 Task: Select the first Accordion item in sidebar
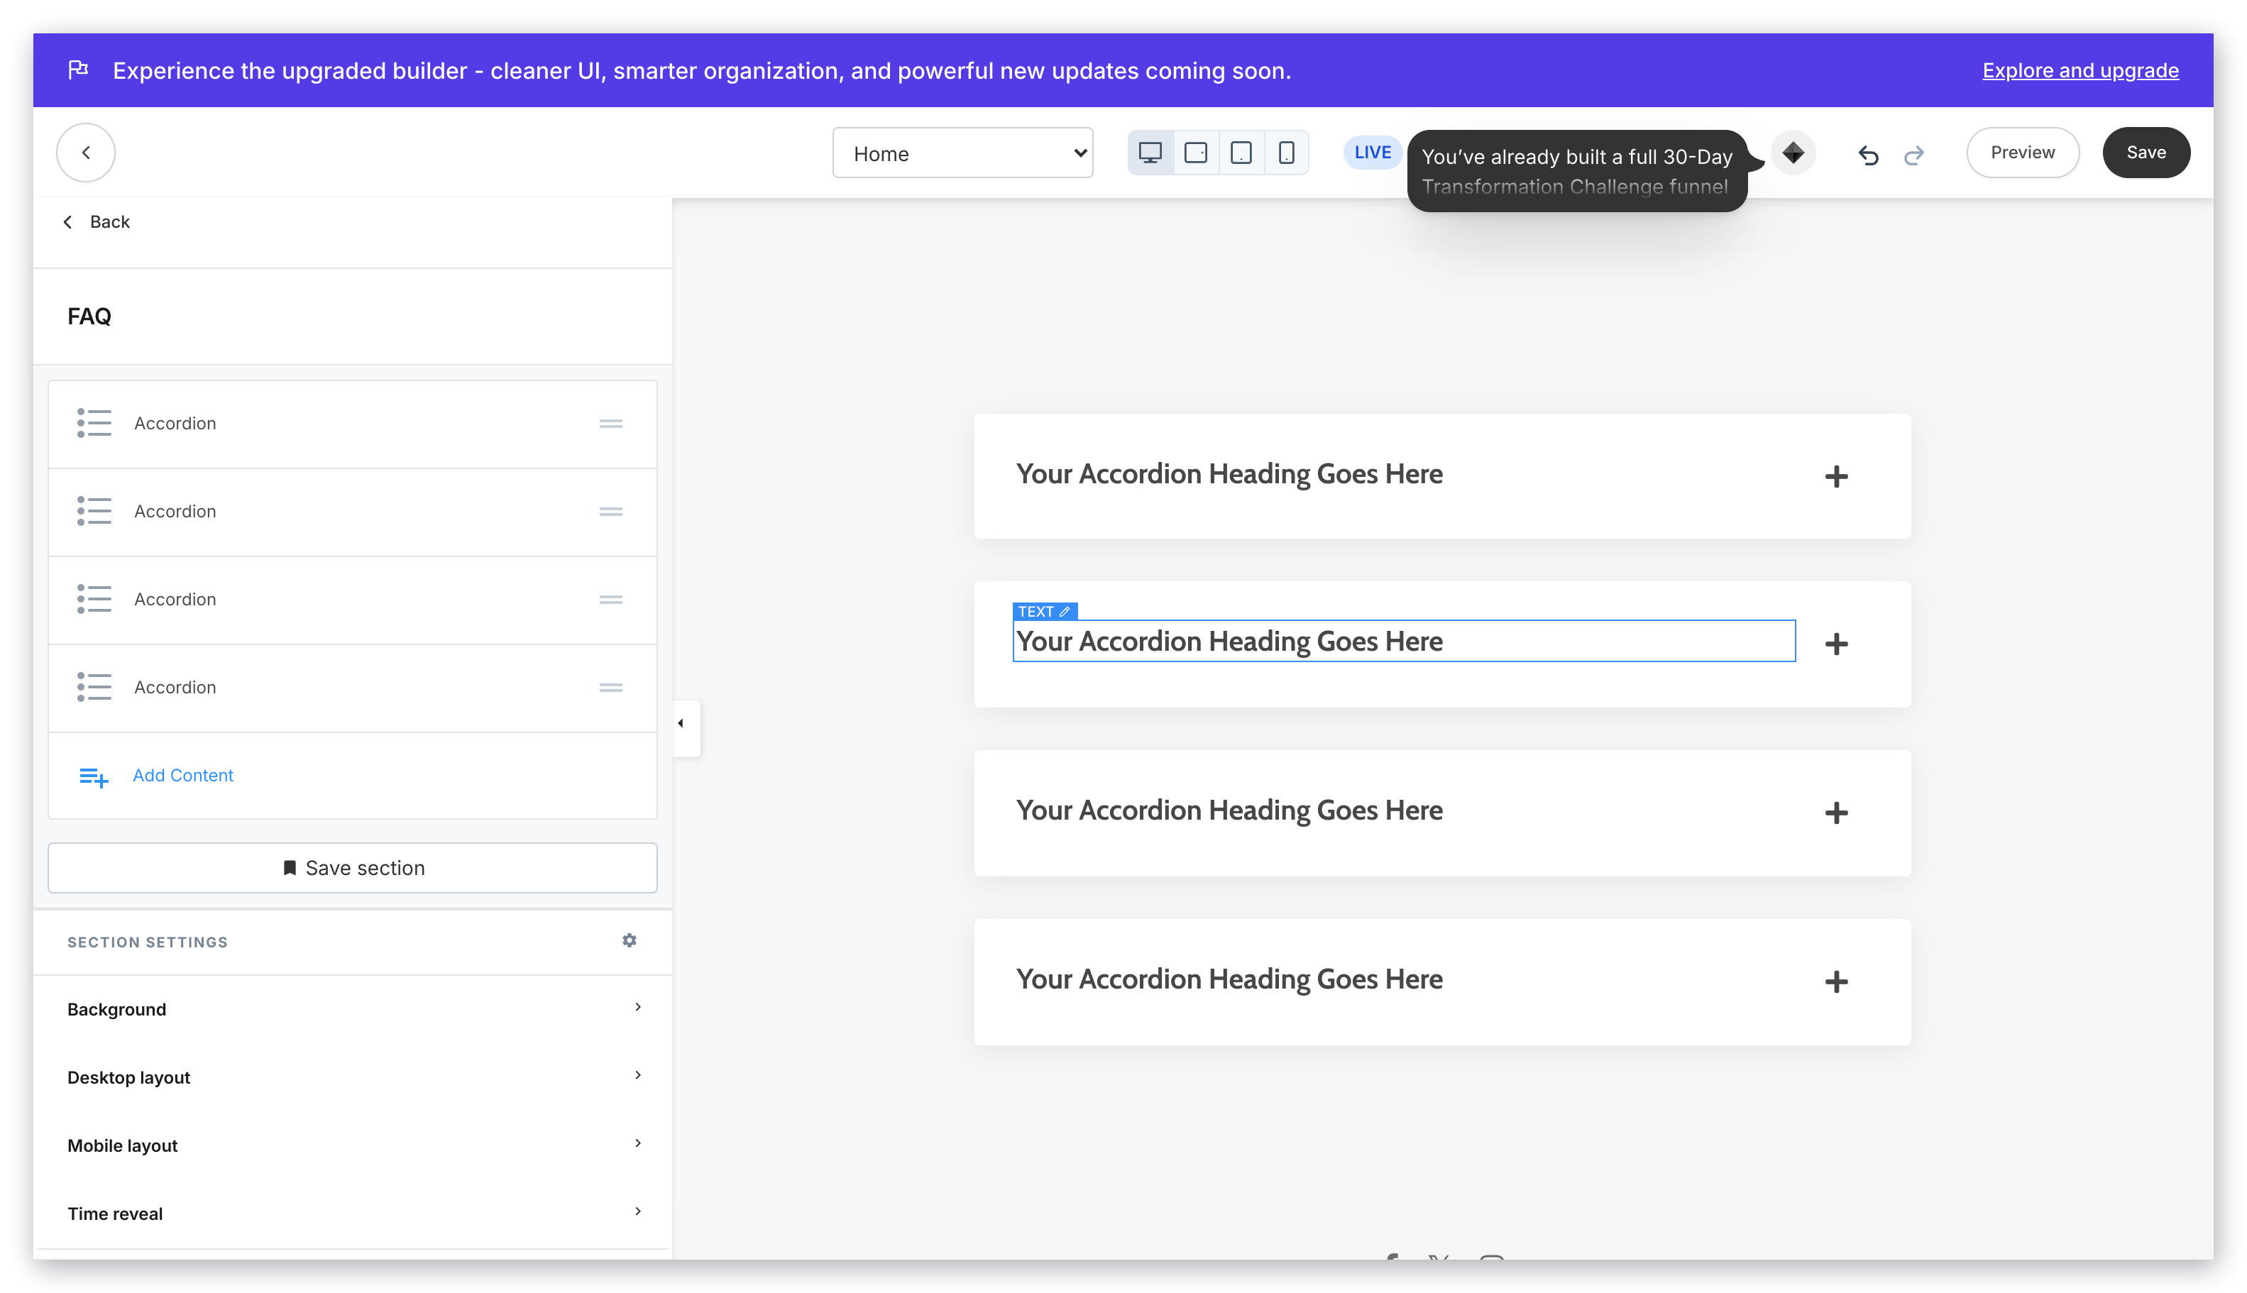click(352, 424)
